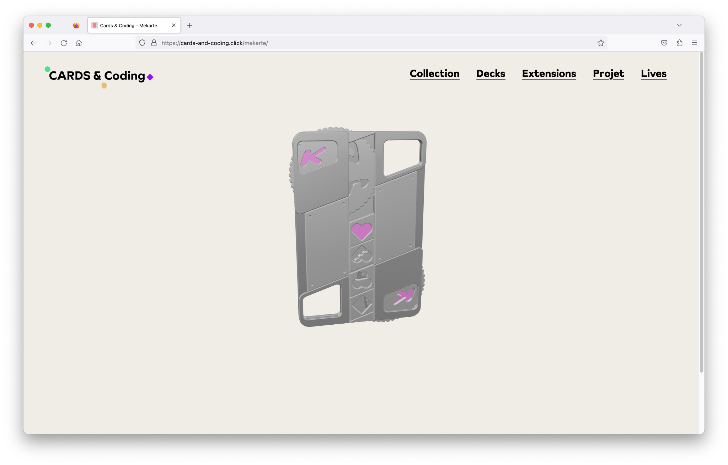Open the Pocket save icon
728x465 pixels.
[664, 43]
